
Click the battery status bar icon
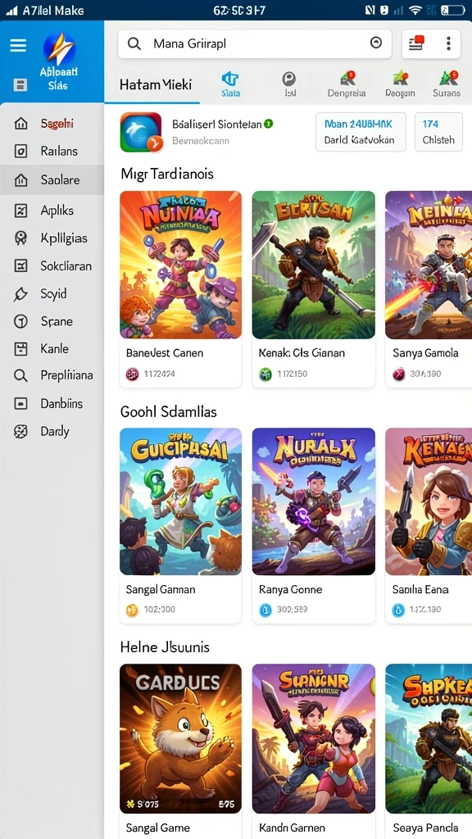[x=452, y=10]
